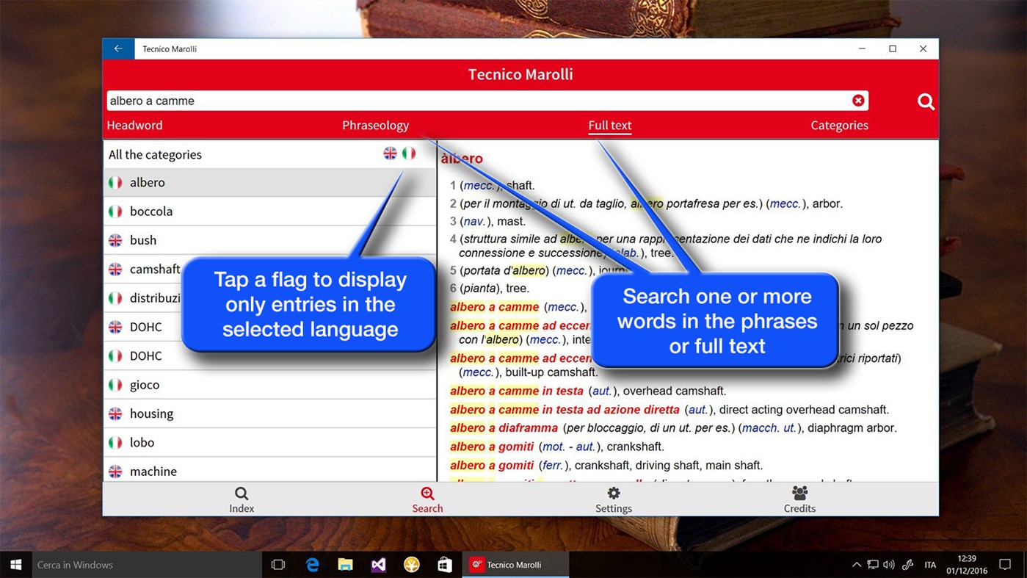Open Settings from the bottom navigation bar

(x=614, y=498)
